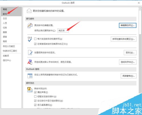This screenshot has width=142, height=115.
Task: Open 搜索 options category
Action: click(x=11, y=32)
